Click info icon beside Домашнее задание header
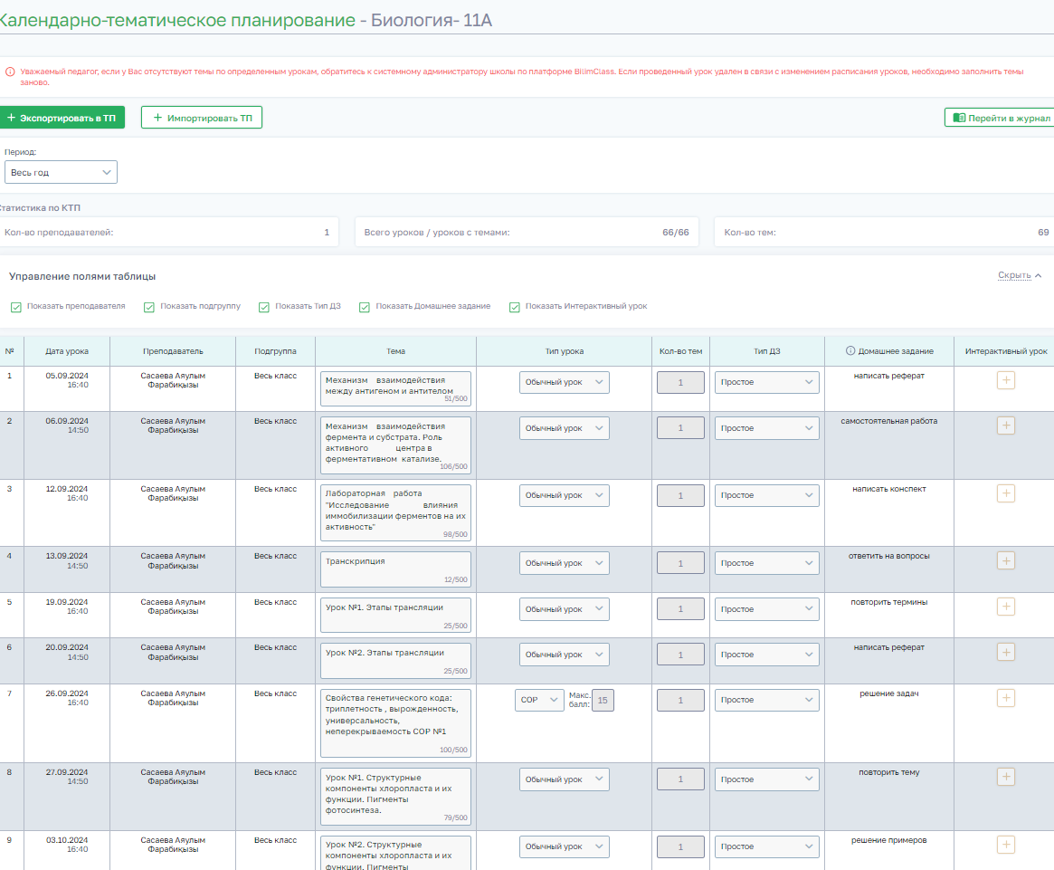This screenshot has height=870, width=1054. (x=850, y=351)
